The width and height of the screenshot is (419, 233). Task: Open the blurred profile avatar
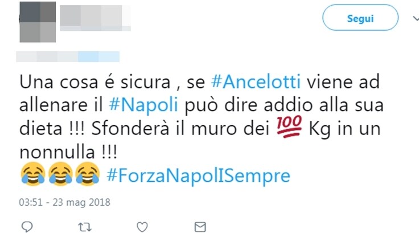click(x=38, y=22)
